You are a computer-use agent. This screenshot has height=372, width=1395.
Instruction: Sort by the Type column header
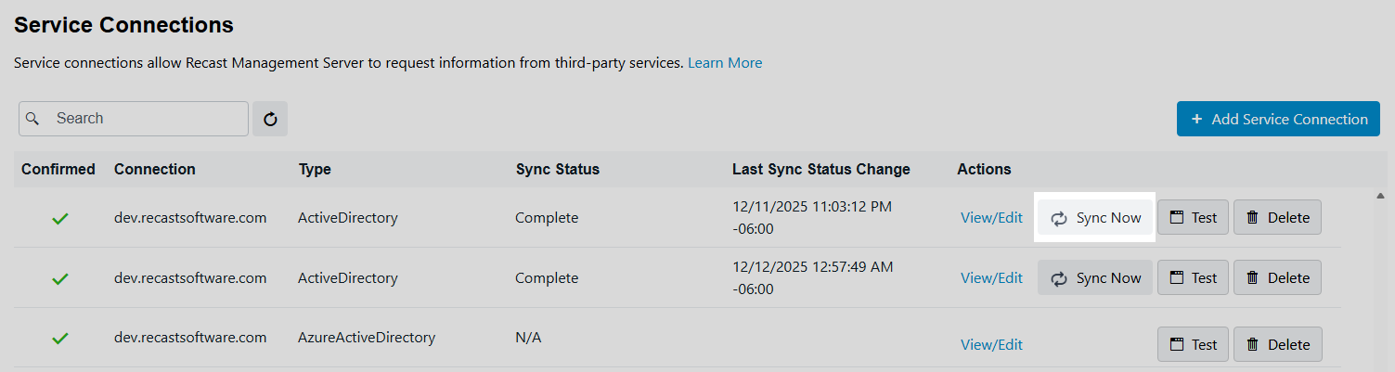pyautogui.click(x=315, y=169)
